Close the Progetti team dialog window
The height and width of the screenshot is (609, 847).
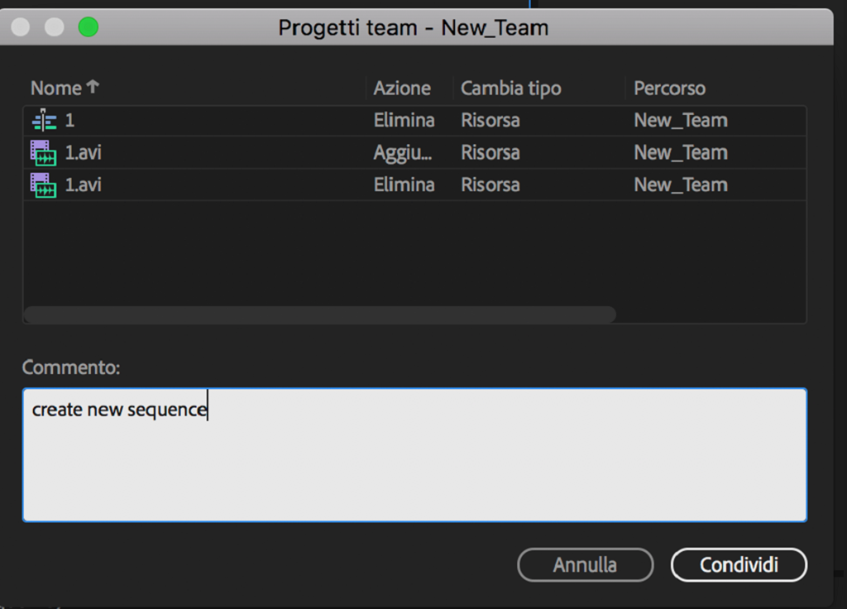click(x=20, y=27)
